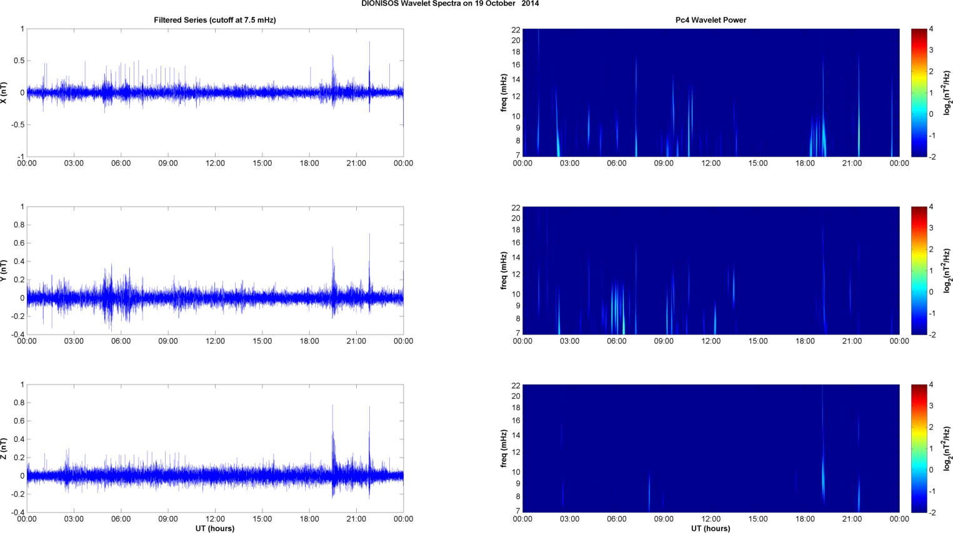Click 'freq (mHz)' label of the bottom spectrogram
The height and width of the screenshot is (533, 953).
click(504, 448)
